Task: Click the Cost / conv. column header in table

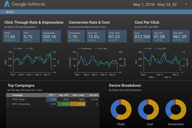Action: coord(78,95)
